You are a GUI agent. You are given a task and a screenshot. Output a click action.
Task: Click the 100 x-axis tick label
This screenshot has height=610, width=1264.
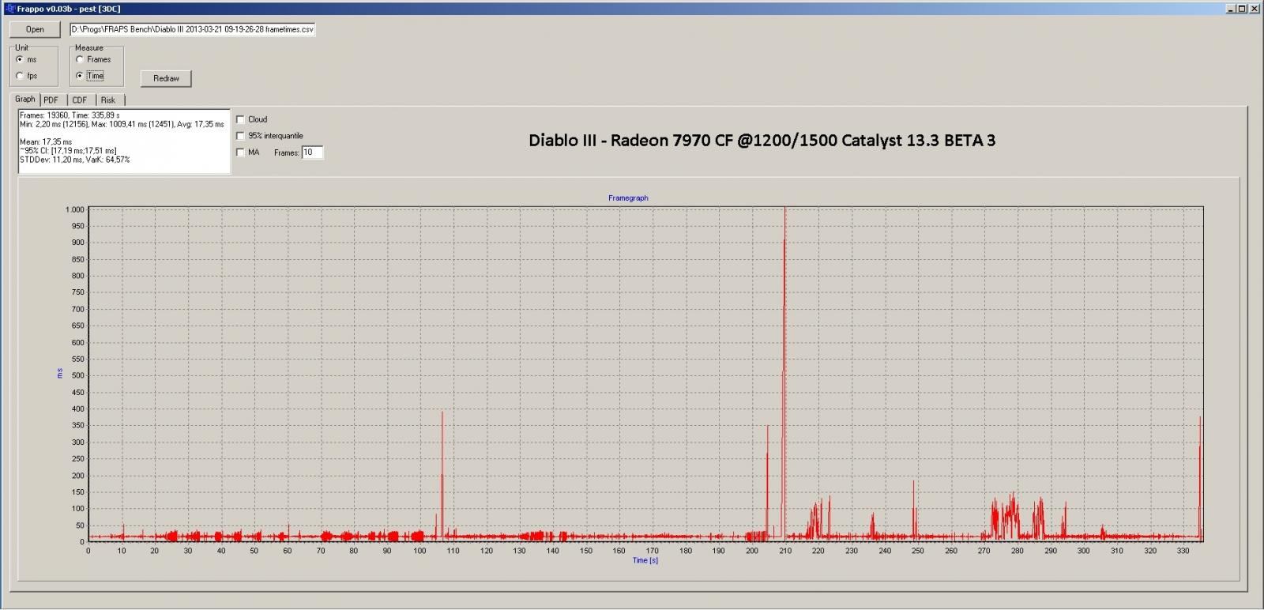[x=419, y=551]
